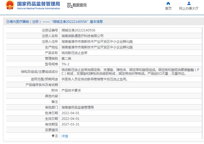
Task: Select the 适用范围/预期用途 value text
Action: tap(94, 79)
